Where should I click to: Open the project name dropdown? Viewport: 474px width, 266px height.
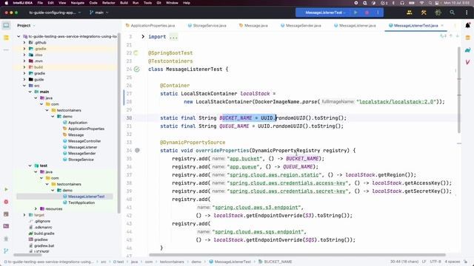coord(55,13)
